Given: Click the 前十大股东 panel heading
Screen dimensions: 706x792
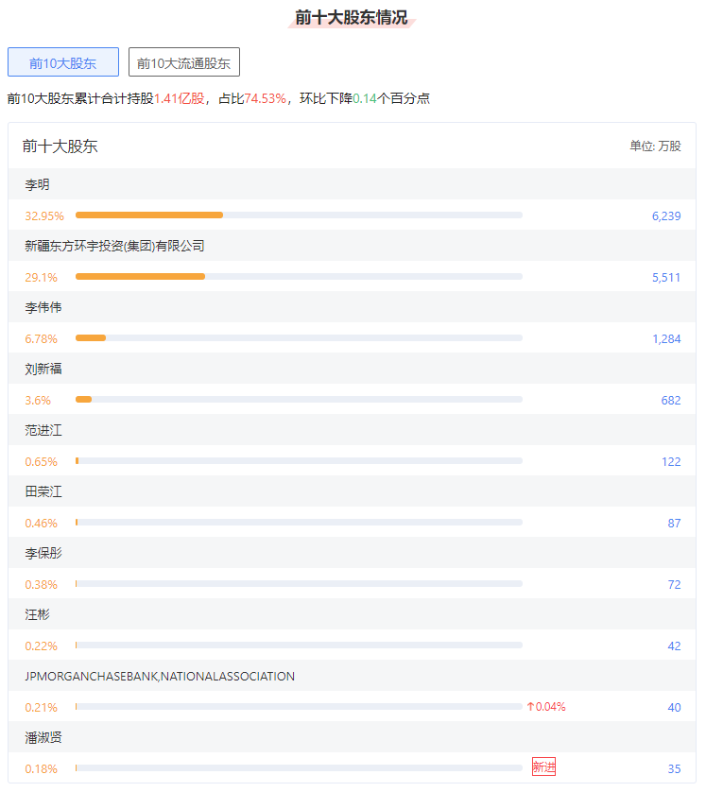Looking at the screenshot, I should click(60, 146).
